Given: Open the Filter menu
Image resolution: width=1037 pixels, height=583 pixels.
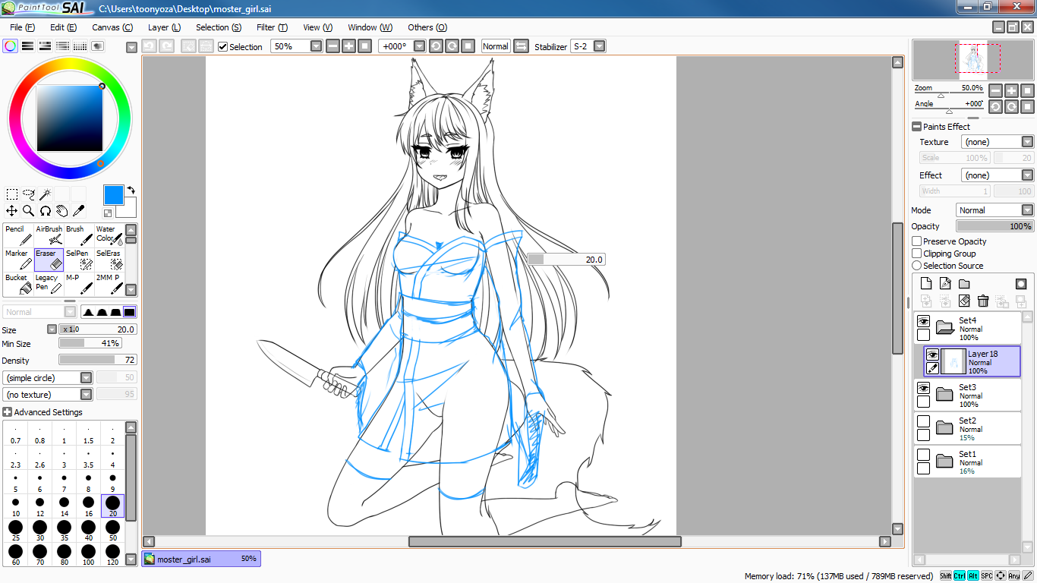Looking at the screenshot, I should [272, 27].
